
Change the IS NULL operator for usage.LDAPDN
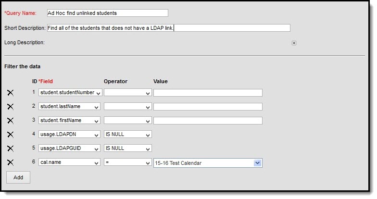(128, 135)
